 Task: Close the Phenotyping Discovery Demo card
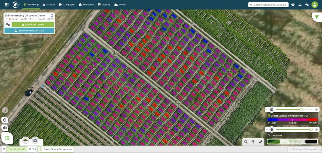click(52, 16)
